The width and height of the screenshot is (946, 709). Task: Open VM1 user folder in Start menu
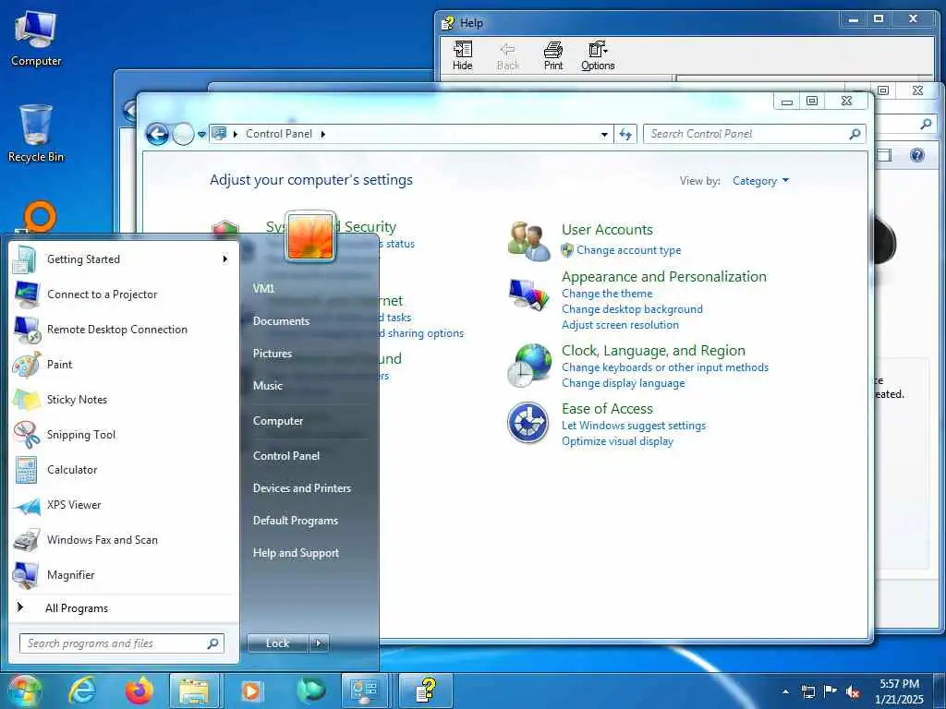[x=263, y=289]
